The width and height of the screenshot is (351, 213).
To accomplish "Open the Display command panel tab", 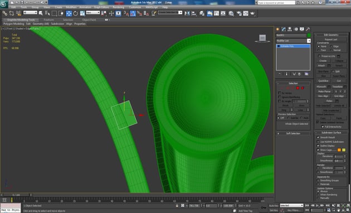I will tap(302, 29).
